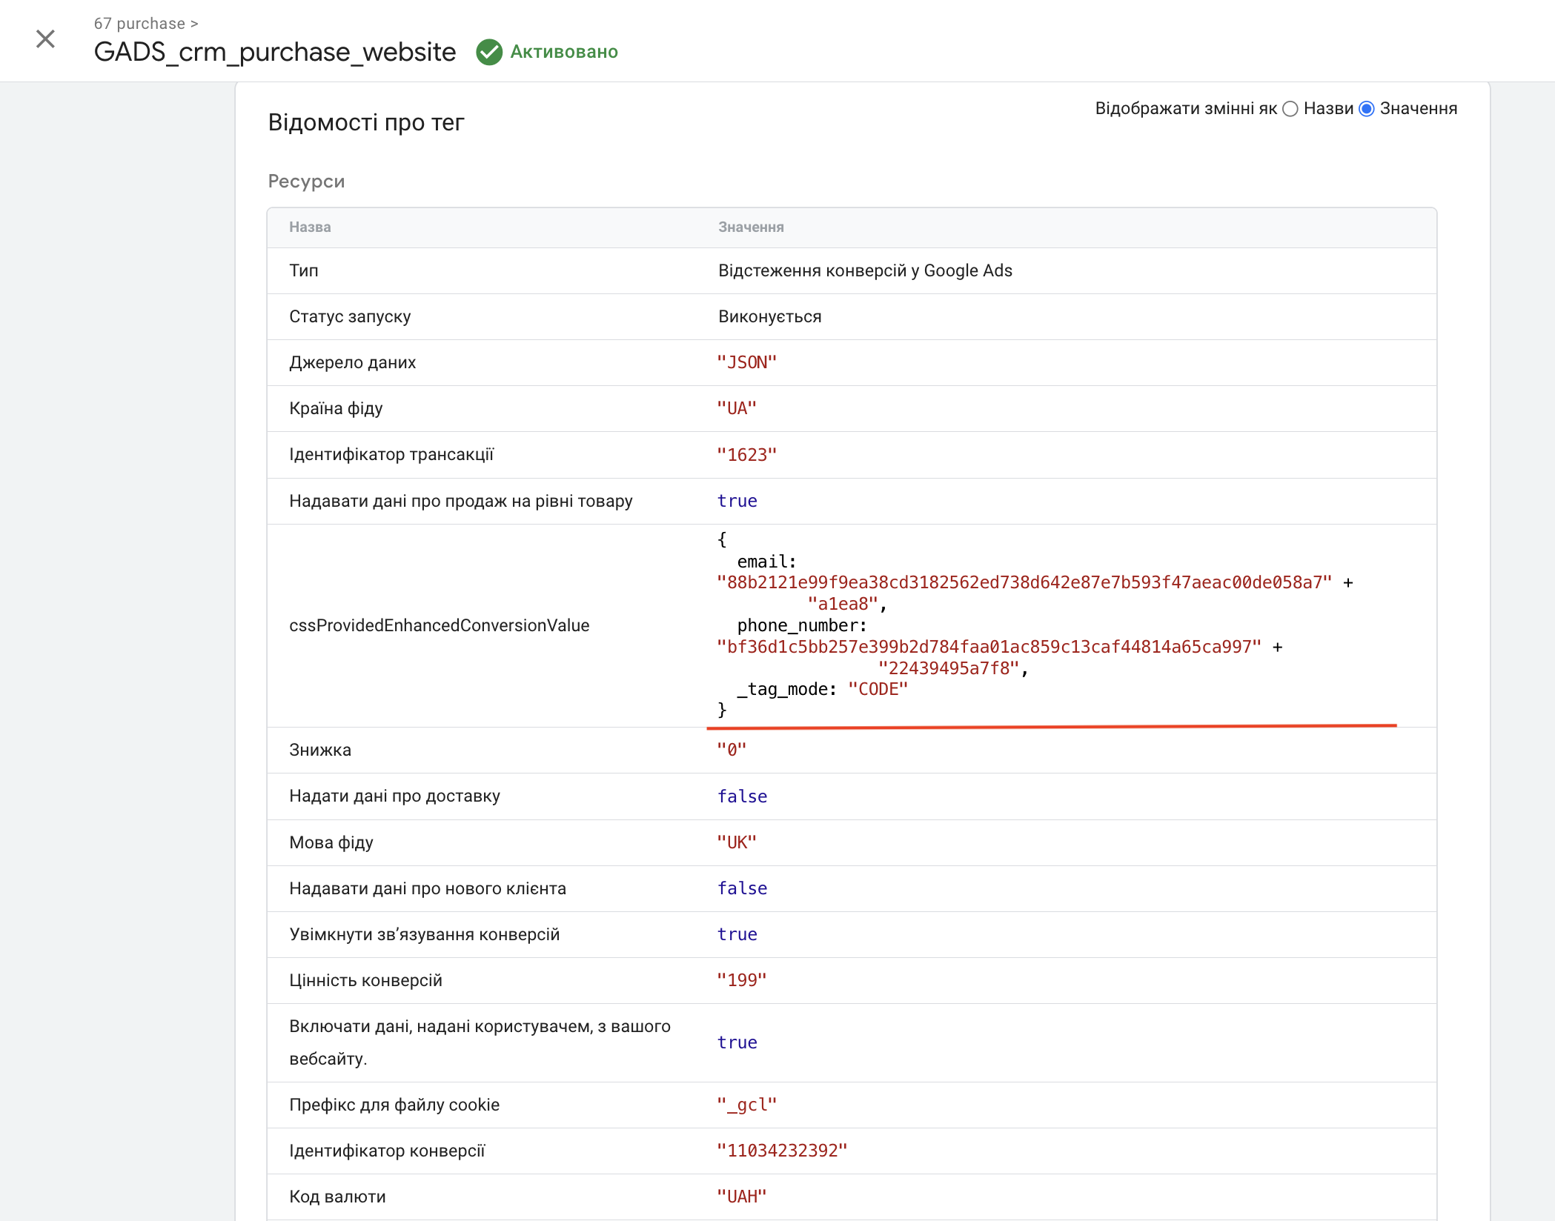Select the "1623" transaction ID value

(746, 455)
